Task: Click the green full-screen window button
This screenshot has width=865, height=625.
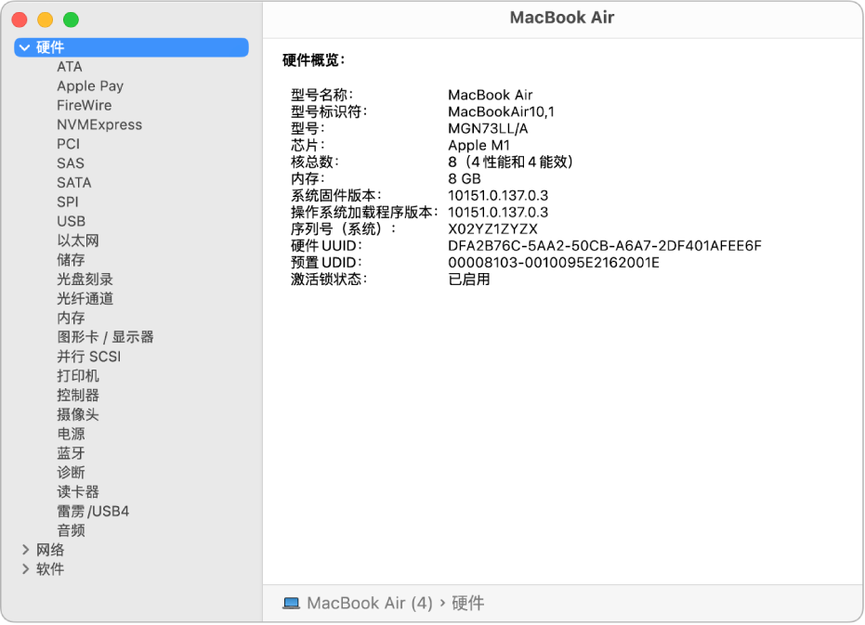Action: (x=71, y=20)
